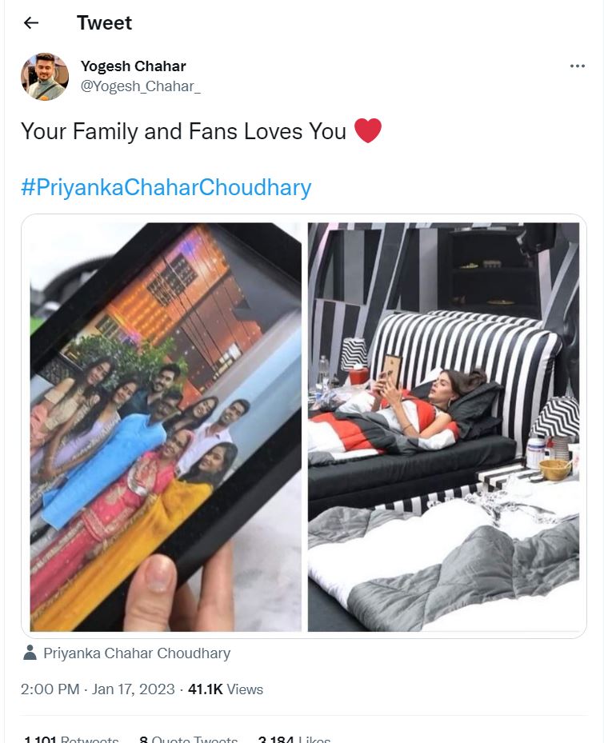Click the 2:00 PM timestamp

(50, 689)
